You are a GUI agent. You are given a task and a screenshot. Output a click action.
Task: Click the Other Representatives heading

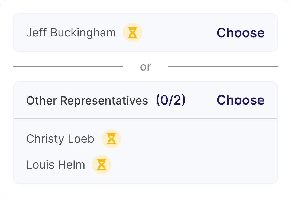click(x=87, y=101)
